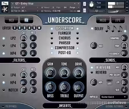Switch to the FPE tab
Screen dimensions: 129x109
pos(118,20)
